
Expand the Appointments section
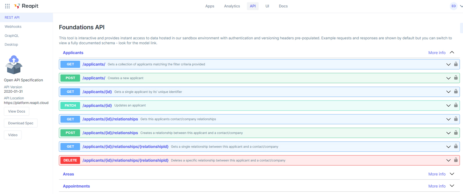[x=452, y=186]
